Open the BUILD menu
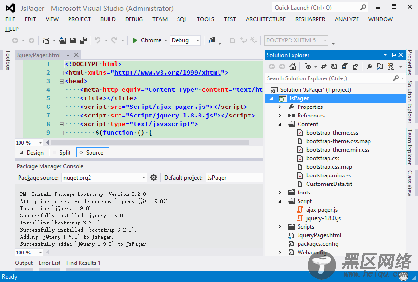This screenshot has height=282, width=418. click(x=108, y=19)
